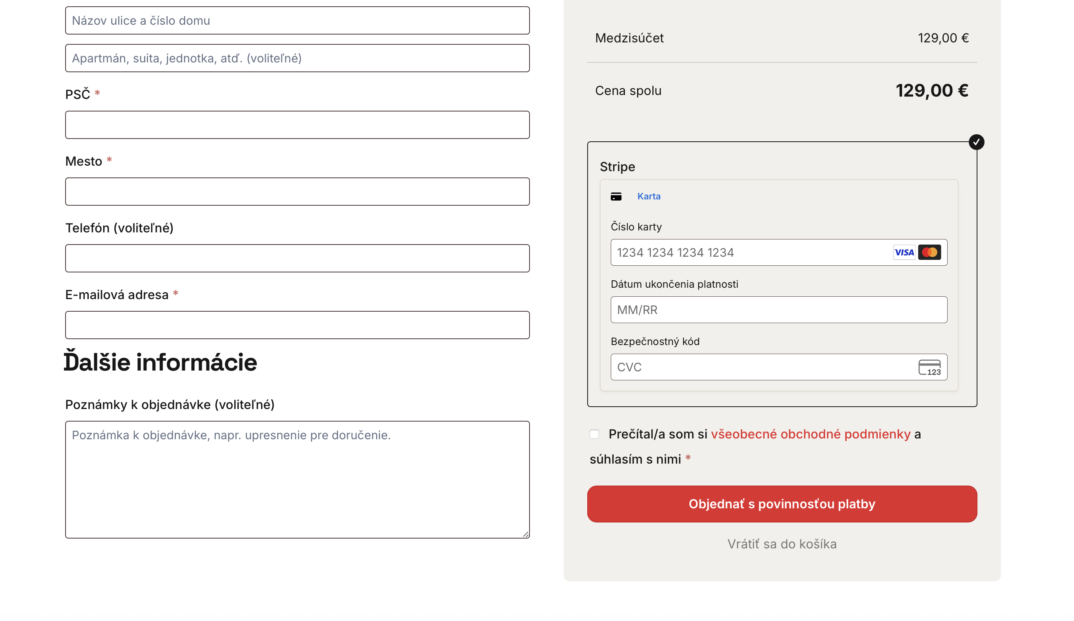Click into the Mesto input field
1074x621 pixels.
point(297,192)
